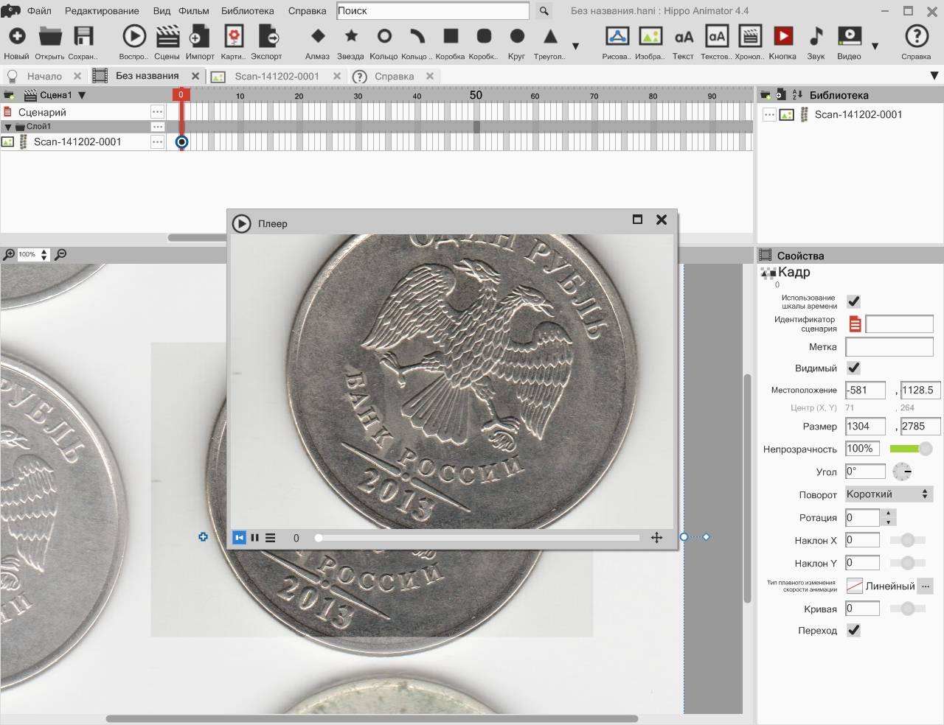Save the project with the floppy icon
Viewport: 944px width, 725px height.
(83, 36)
